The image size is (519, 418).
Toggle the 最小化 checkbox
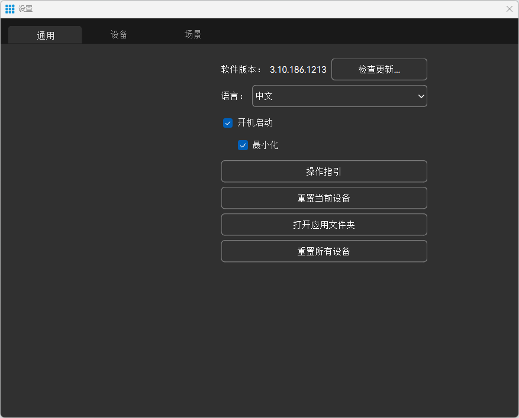[x=243, y=145]
